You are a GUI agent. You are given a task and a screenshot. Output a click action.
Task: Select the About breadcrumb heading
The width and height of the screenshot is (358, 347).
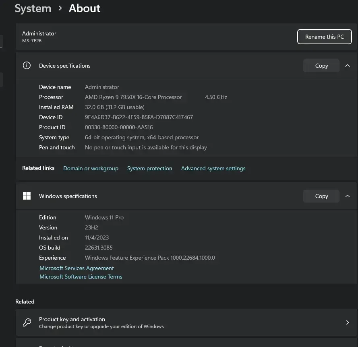(85, 8)
